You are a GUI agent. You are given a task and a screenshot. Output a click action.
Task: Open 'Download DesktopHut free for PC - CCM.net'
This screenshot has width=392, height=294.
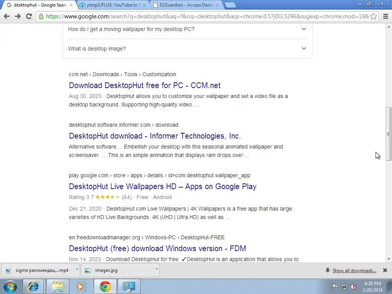144,85
